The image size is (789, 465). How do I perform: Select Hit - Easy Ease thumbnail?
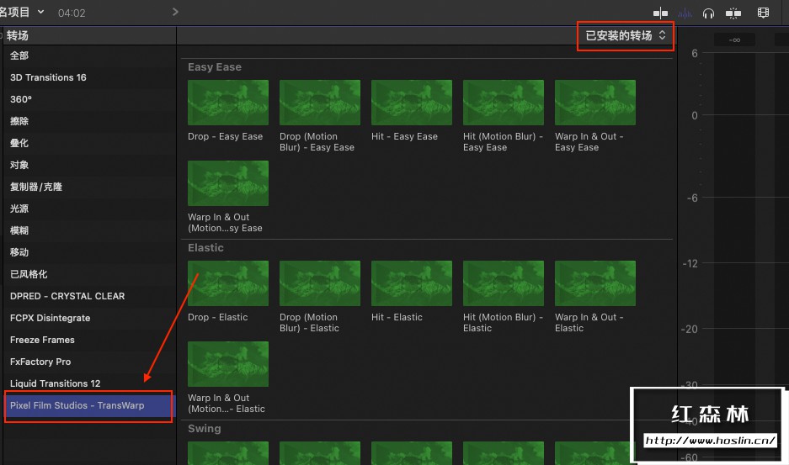click(412, 103)
